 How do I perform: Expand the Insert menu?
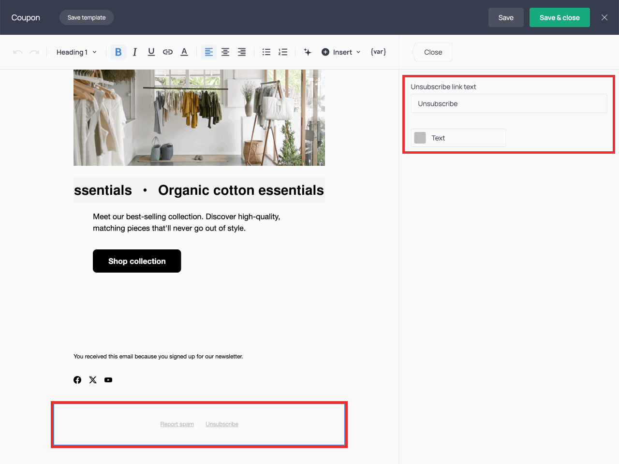[x=341, y=52]
